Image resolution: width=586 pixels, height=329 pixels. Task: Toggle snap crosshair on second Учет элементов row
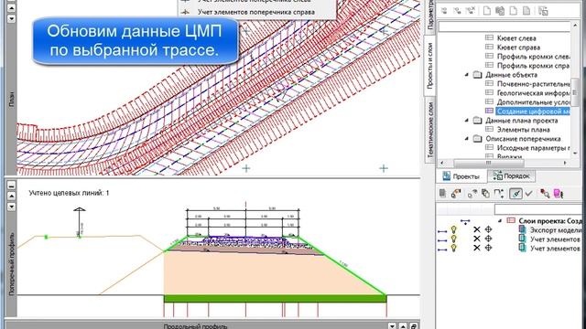[488, 248]
